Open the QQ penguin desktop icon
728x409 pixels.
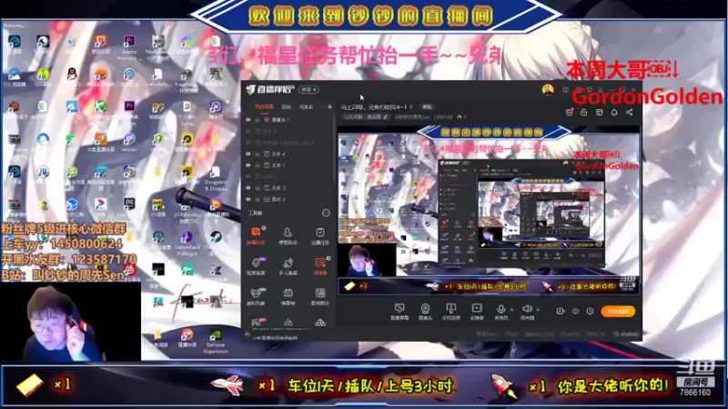pos(72,75)
